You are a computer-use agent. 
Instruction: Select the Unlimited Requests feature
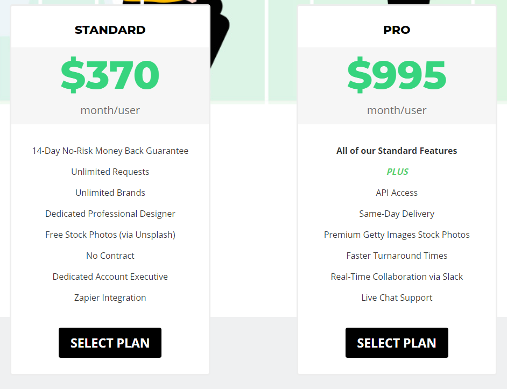110,172
